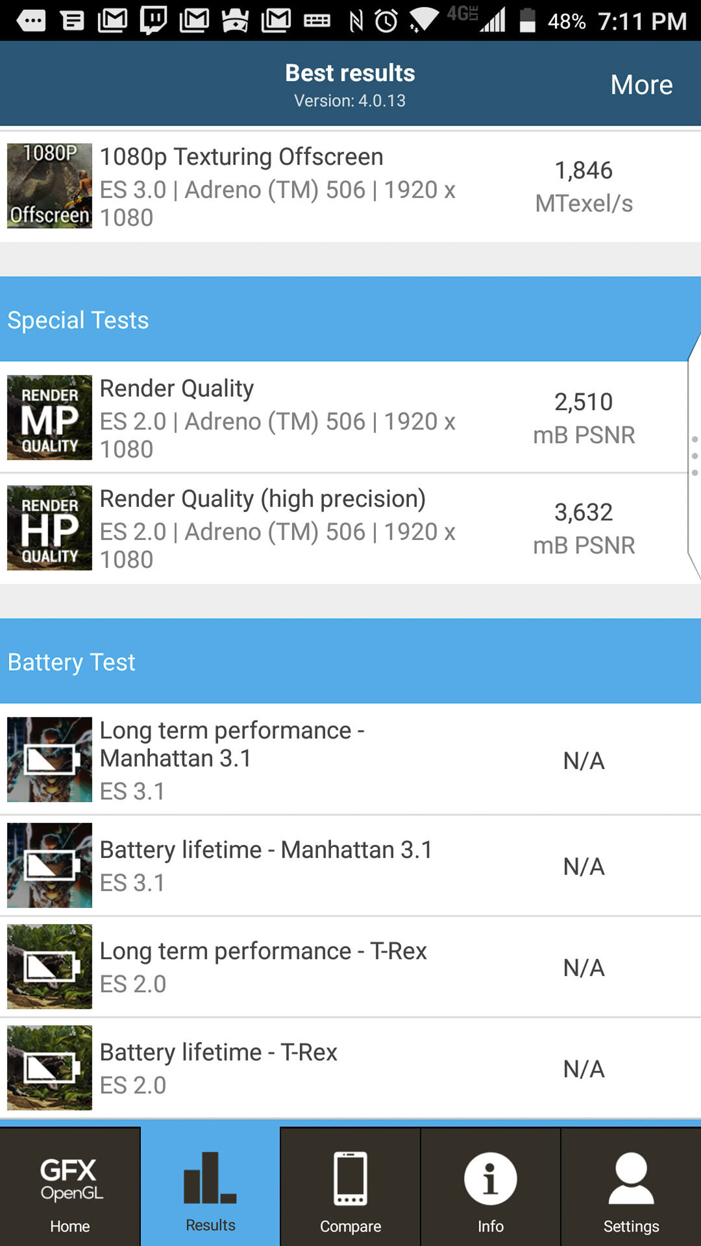
Task: Tap the Long term performance T-Rex icon
Action: 49,966
